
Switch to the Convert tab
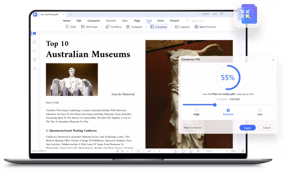tap(111, 21)
